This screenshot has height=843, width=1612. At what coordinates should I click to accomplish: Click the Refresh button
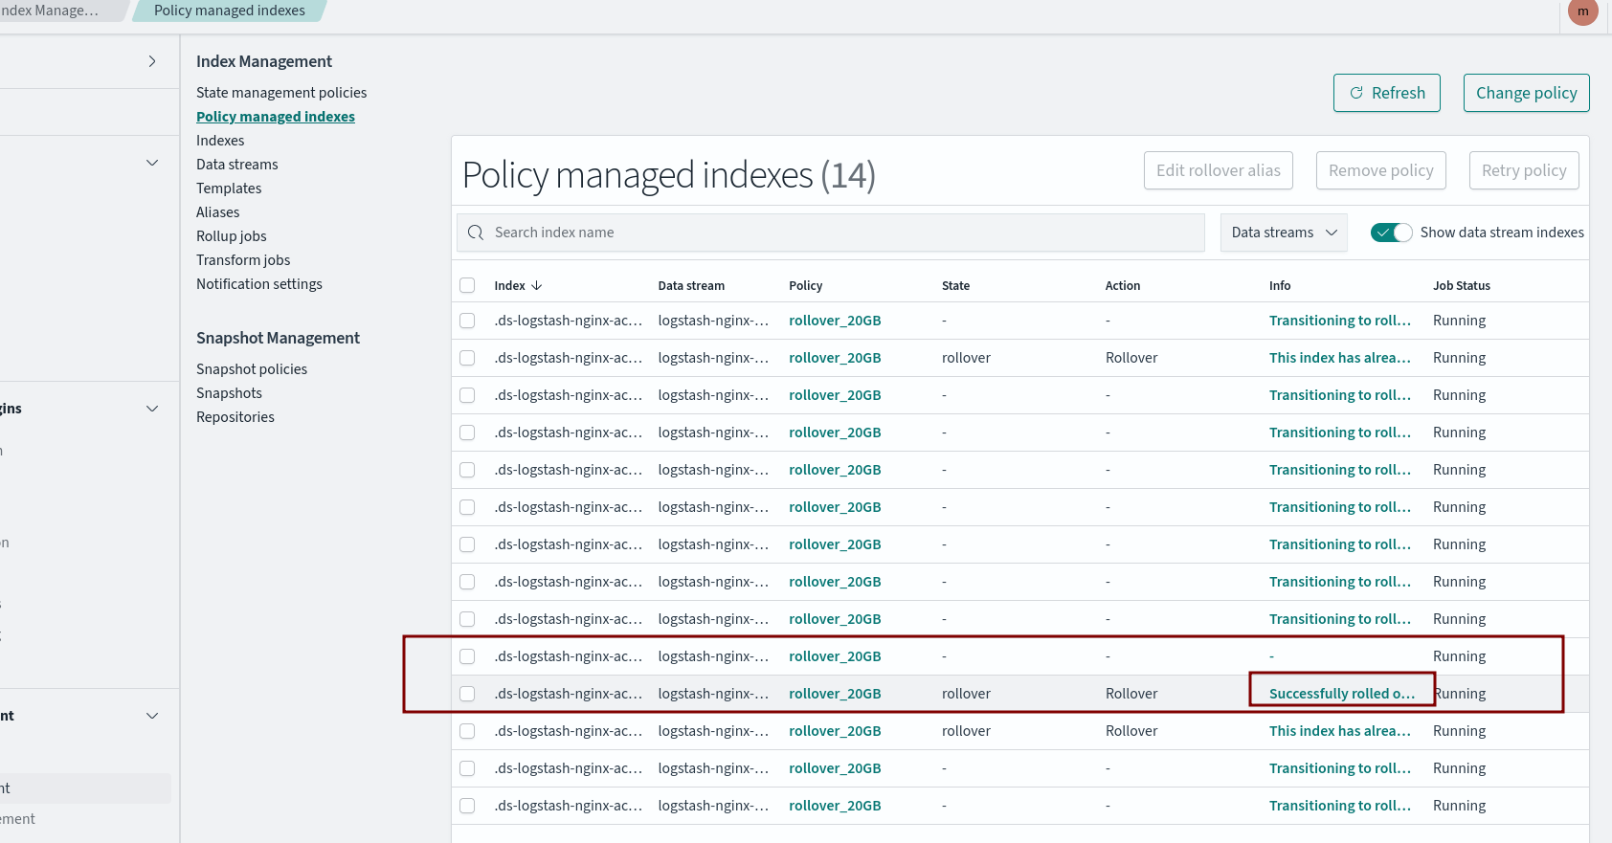(x=1386, y=93)
